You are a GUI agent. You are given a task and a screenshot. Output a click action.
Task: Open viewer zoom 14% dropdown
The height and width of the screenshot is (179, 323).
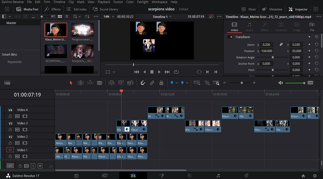[x=109, y=17]
